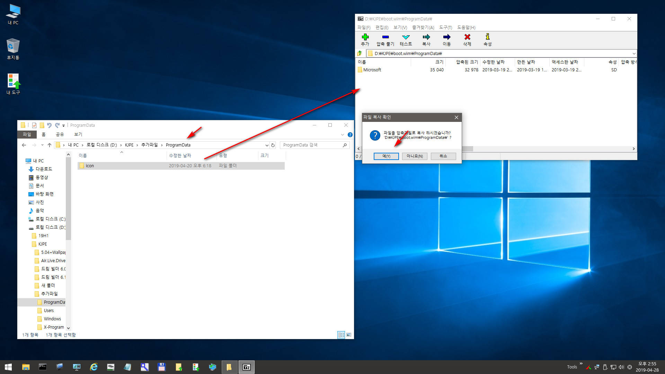Screen dimensions: 665x374
Task: Click the Explorer undo quick-access icon
Action: [x=49, y=125]
